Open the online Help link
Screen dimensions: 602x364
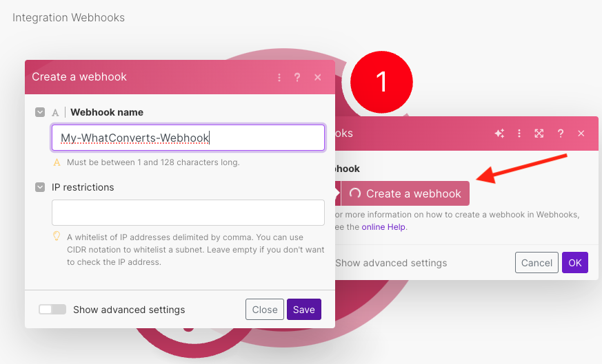click(x=383, y=227)
